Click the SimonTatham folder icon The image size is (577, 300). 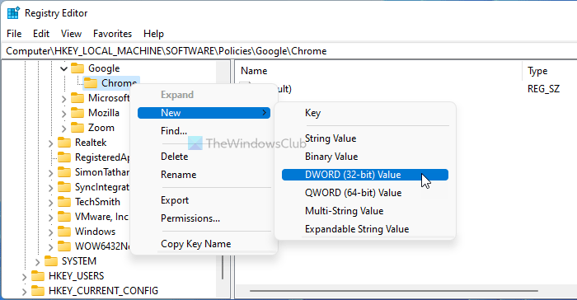(x=64, y=172)
